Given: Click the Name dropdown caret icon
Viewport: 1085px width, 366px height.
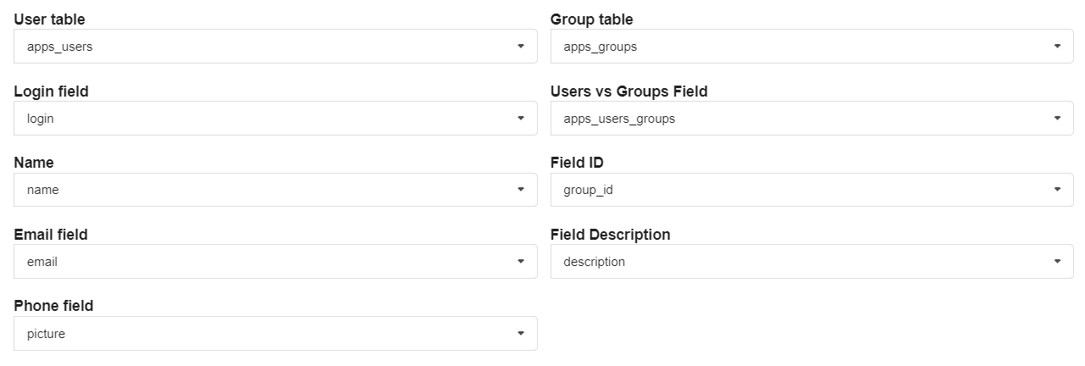Looking at the screenshot, I should [521, 190].
